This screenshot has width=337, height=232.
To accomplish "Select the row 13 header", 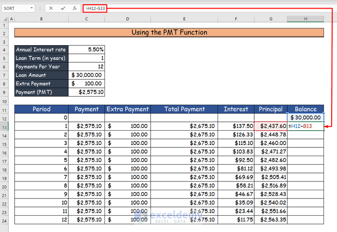I will [x=4, y=126].
